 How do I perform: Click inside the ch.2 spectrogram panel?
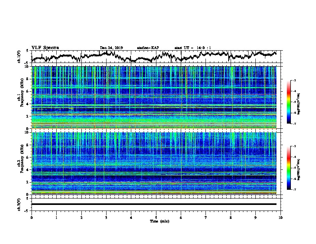tap(154, 163)
